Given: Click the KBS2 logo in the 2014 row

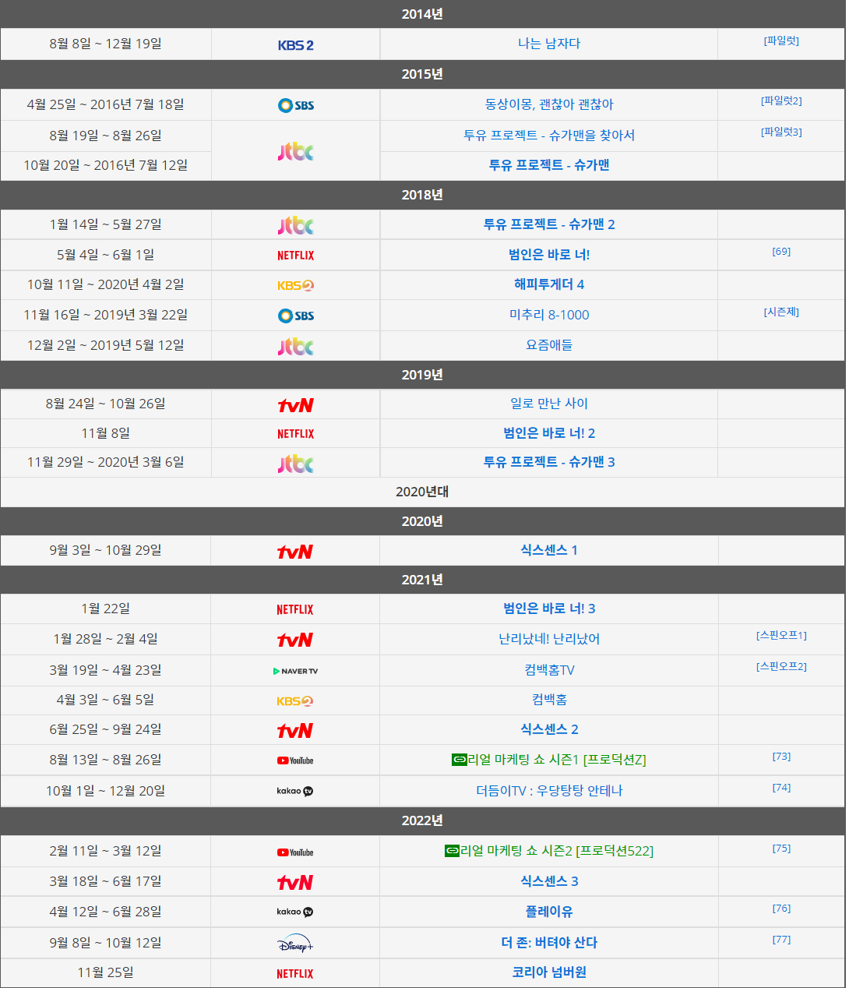Looking at the screenshot, I should (x=296, y=45).
